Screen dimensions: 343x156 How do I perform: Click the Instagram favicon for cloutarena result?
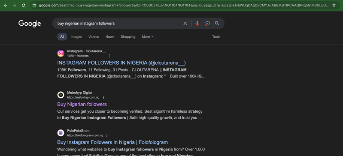(x=61, y=53)
